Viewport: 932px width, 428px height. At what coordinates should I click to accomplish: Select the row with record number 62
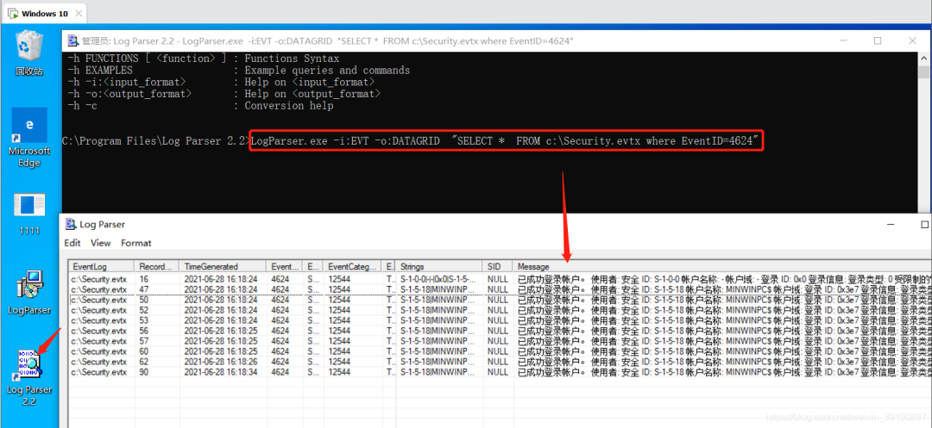[500, 362]
